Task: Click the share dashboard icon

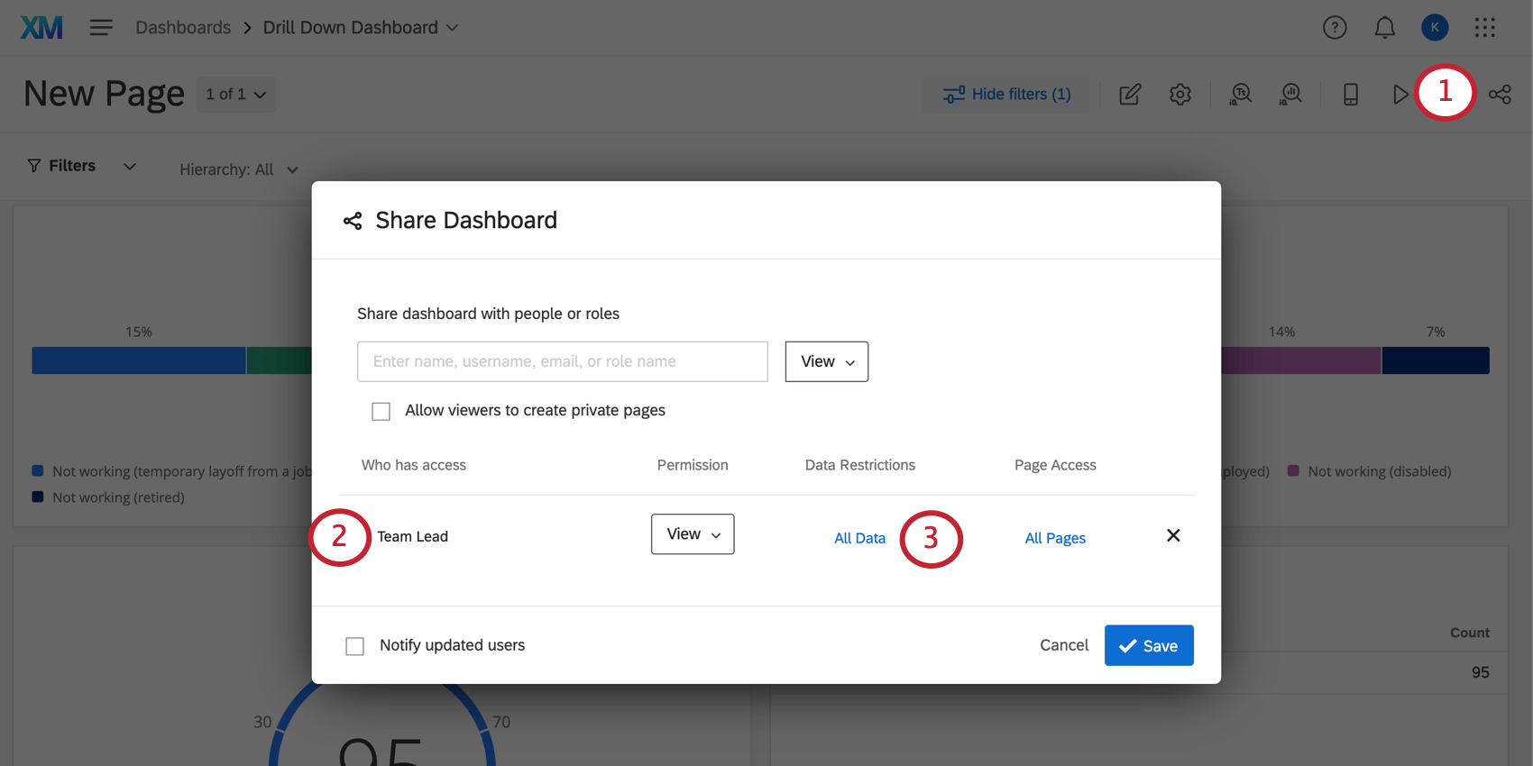Action: coord(1500,95)
